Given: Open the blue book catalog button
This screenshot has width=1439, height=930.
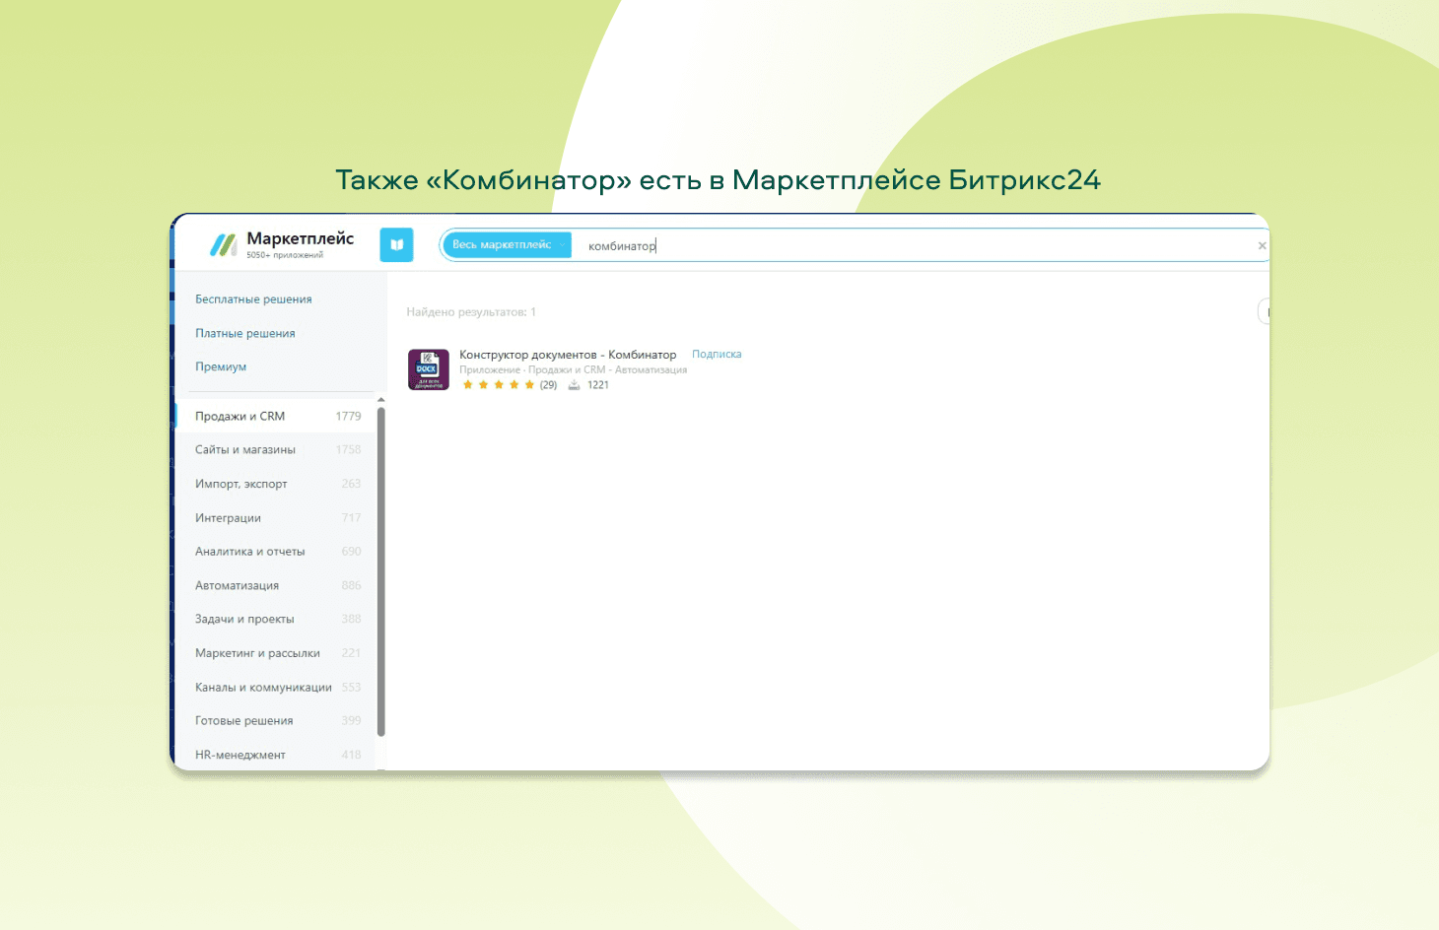Looking at the screenshot, I should click(396, 245).
